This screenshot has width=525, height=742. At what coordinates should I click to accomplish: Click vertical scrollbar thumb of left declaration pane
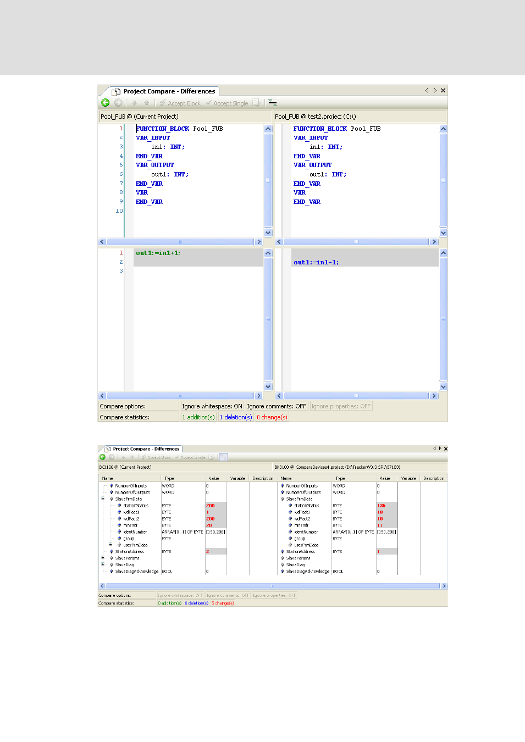pyautogui.click(x=268, y=180)
